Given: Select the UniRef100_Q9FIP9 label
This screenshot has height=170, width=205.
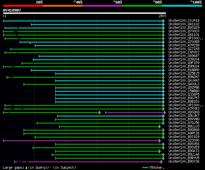Looking at the screenshot, I should [184, 63].
